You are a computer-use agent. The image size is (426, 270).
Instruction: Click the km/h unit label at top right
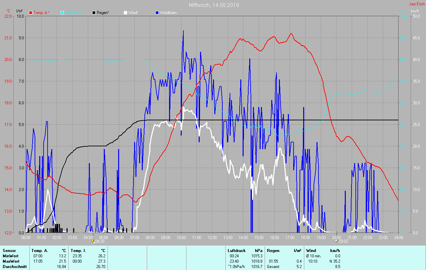(415, 11)
